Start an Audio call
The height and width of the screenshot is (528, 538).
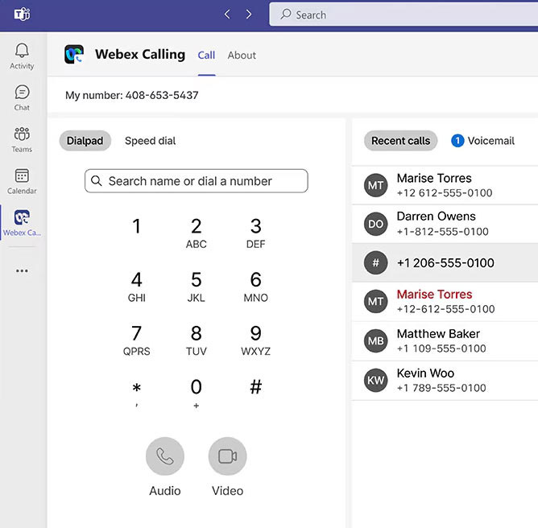tap(164, 457)
